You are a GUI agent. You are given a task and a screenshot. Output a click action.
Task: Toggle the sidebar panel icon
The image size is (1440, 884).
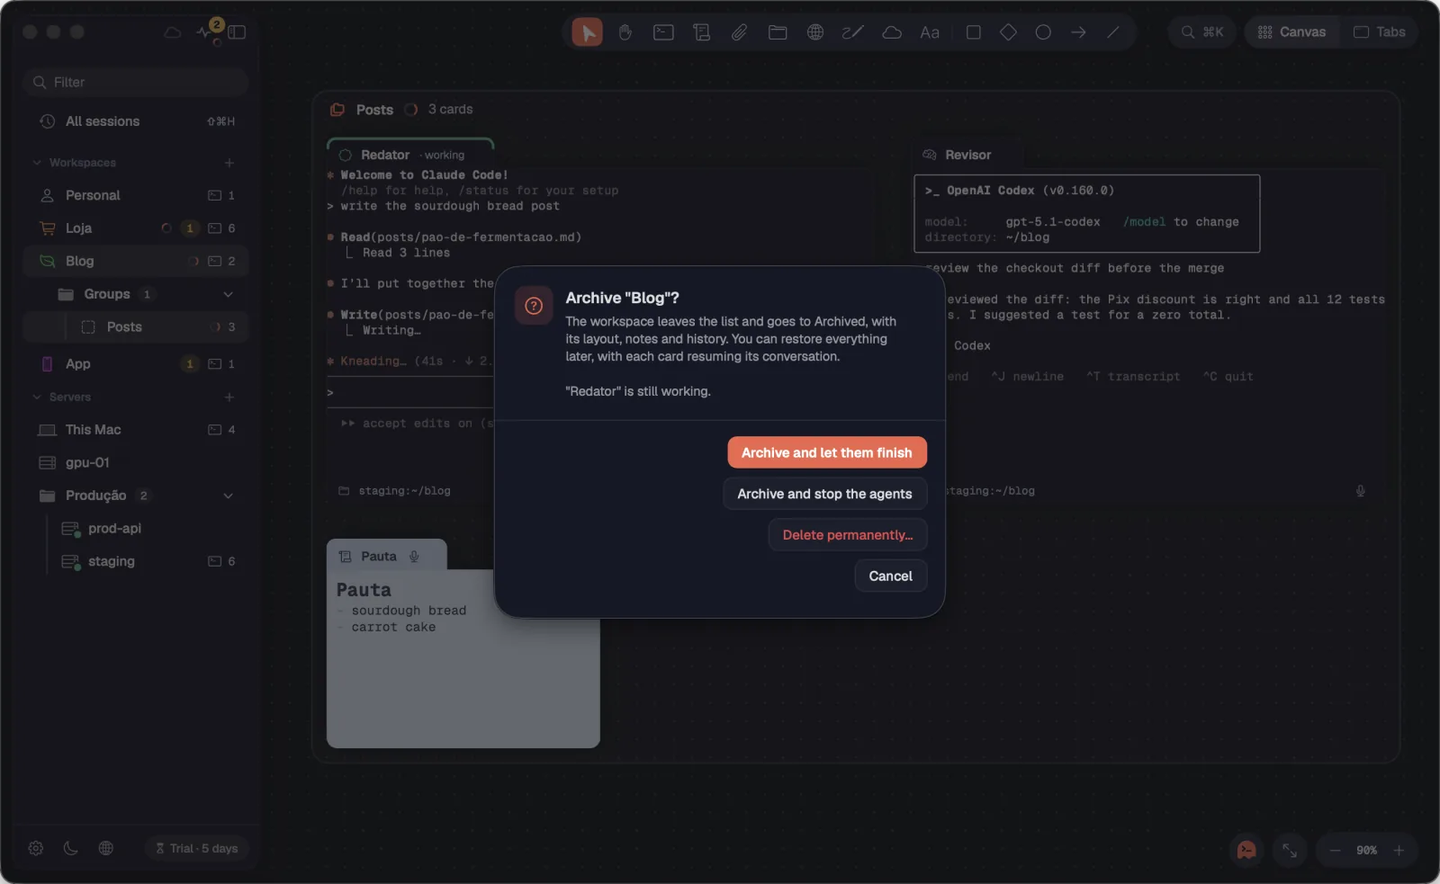point(237,32)
